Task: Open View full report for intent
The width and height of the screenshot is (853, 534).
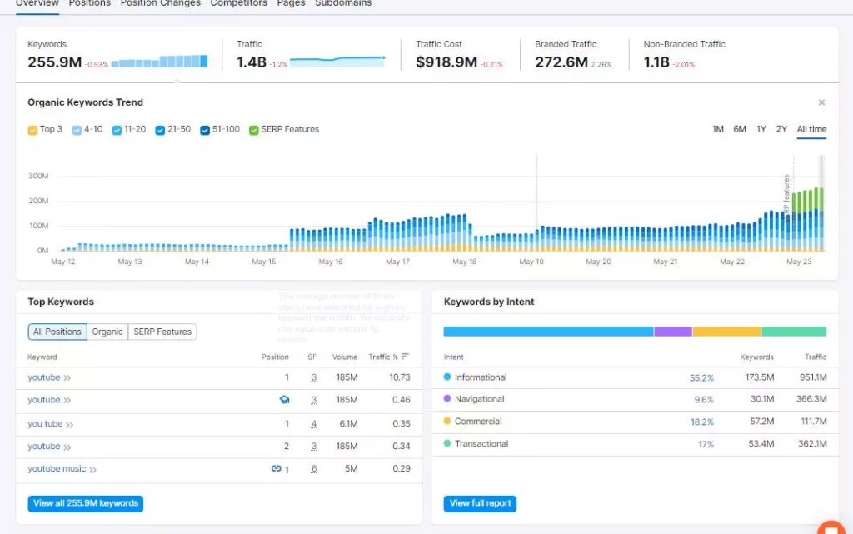Action: [x=480, y=503]
